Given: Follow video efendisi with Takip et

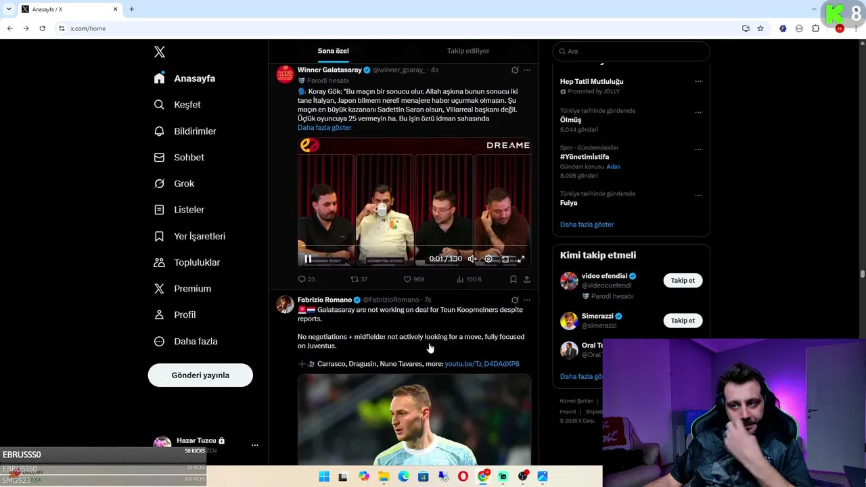Looking at the screenshot, I should tap(683, 281).
